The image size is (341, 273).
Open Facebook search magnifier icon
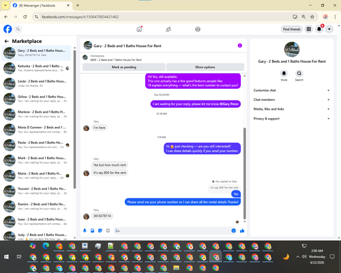point(18,29)
